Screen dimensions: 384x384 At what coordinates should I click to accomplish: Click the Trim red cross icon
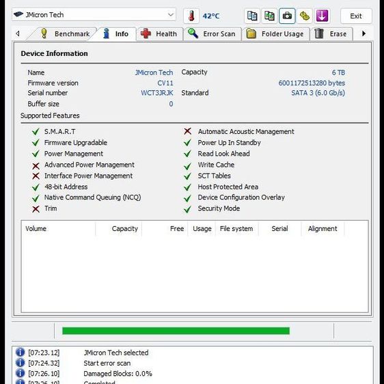click(36, 209)
